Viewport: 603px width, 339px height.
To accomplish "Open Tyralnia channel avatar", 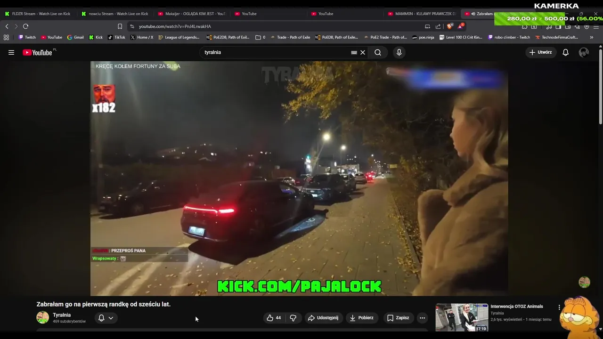I will 42,318.
